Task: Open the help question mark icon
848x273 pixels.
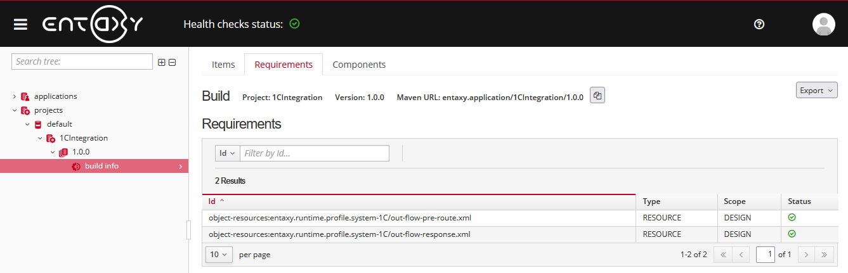Action: coord(759,24)
